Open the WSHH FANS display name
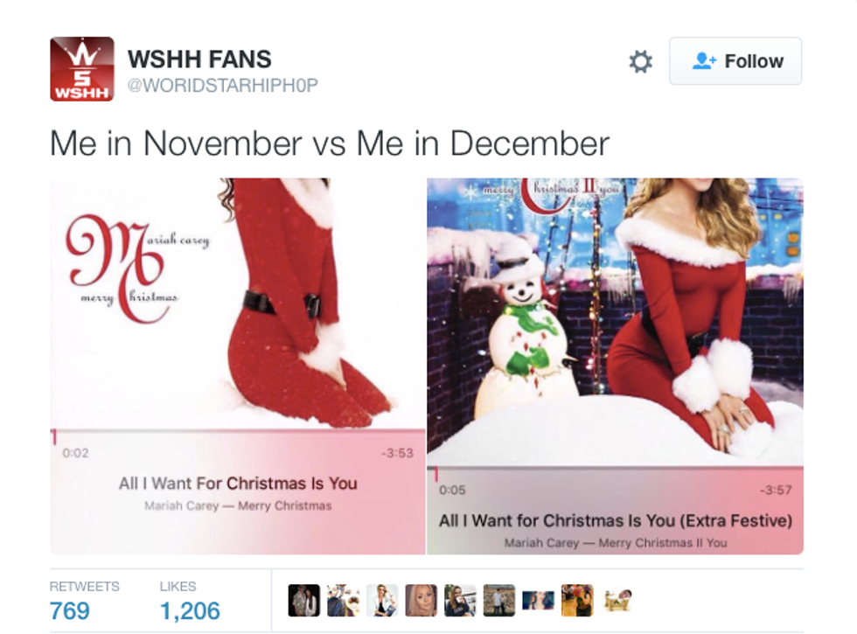The height and width of the screenshot is (634, 857). click(x=199, y=59)
